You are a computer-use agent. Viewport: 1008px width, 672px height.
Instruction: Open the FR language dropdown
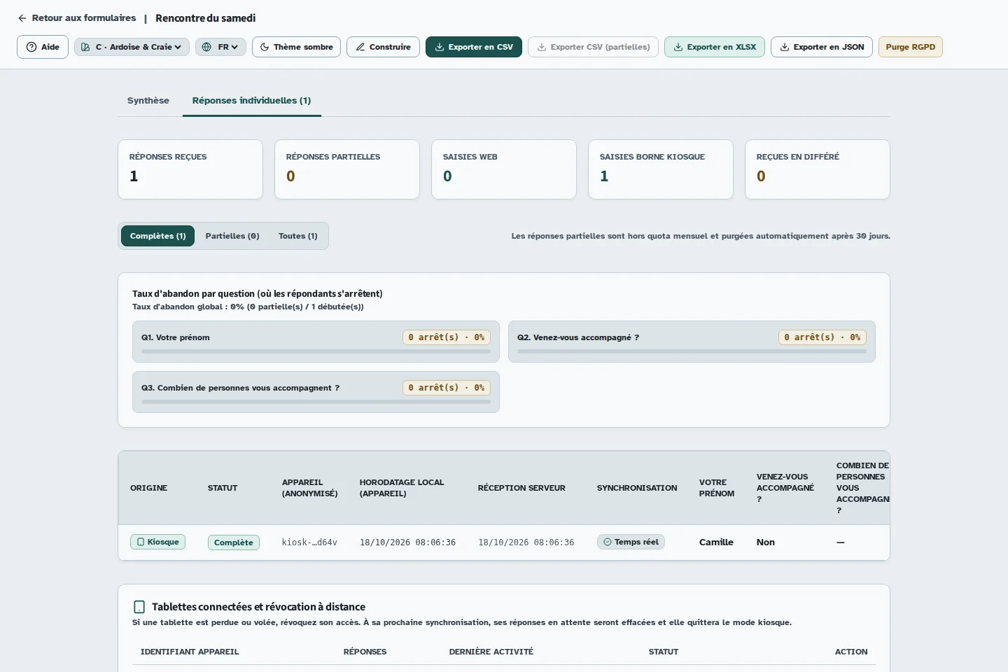pos(220,47)
